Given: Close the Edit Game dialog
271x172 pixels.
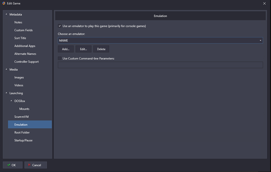Looking at the screenshot, I should click(265, 4).
